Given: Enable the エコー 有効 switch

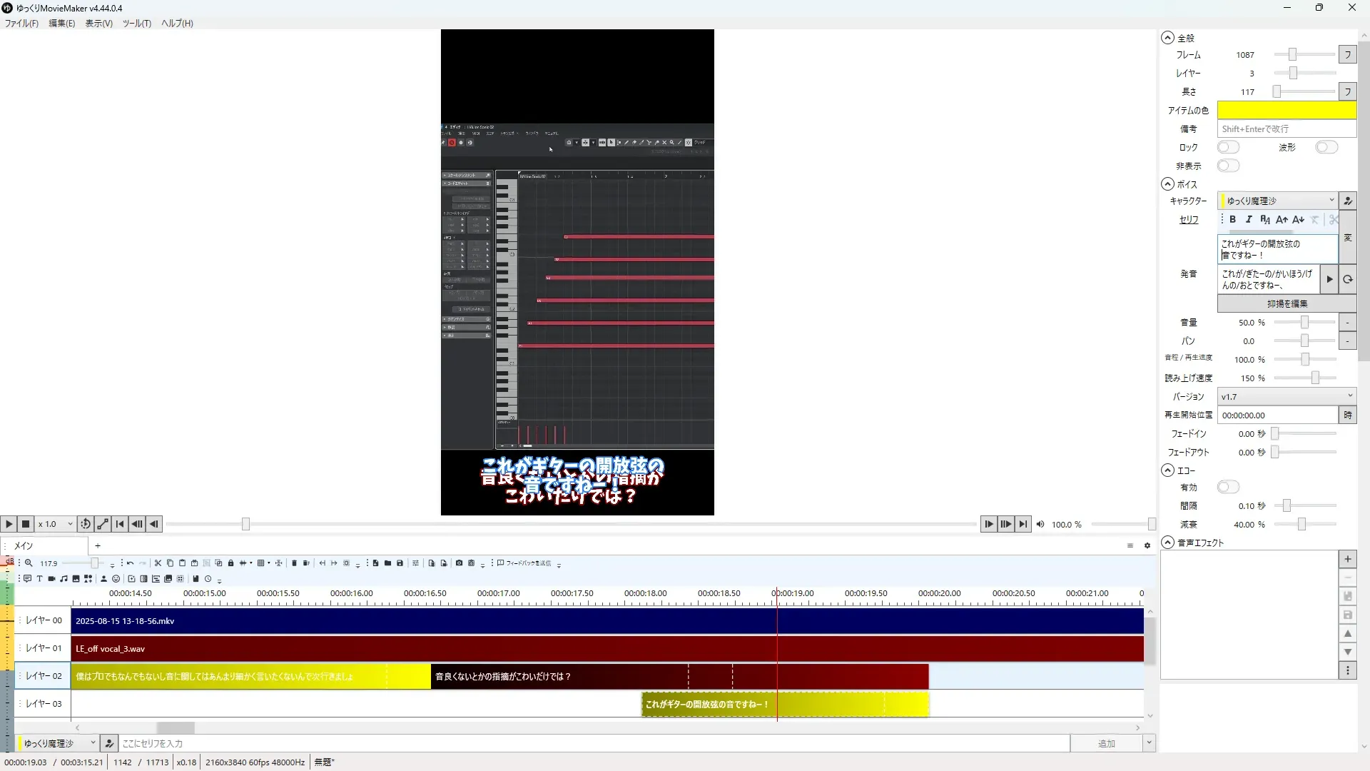Looking at the screenshot, I should 1228,487.
